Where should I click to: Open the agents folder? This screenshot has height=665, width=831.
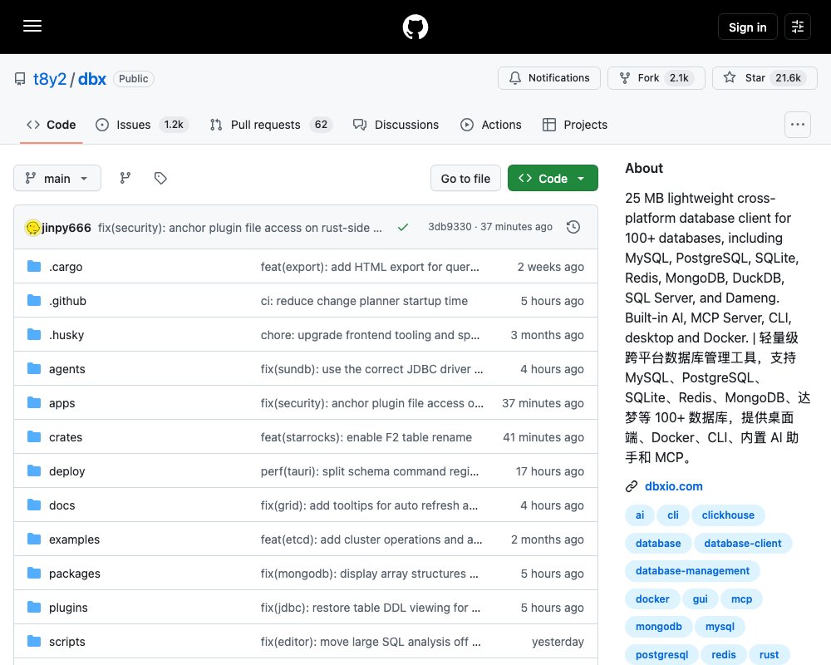[66, 369]
